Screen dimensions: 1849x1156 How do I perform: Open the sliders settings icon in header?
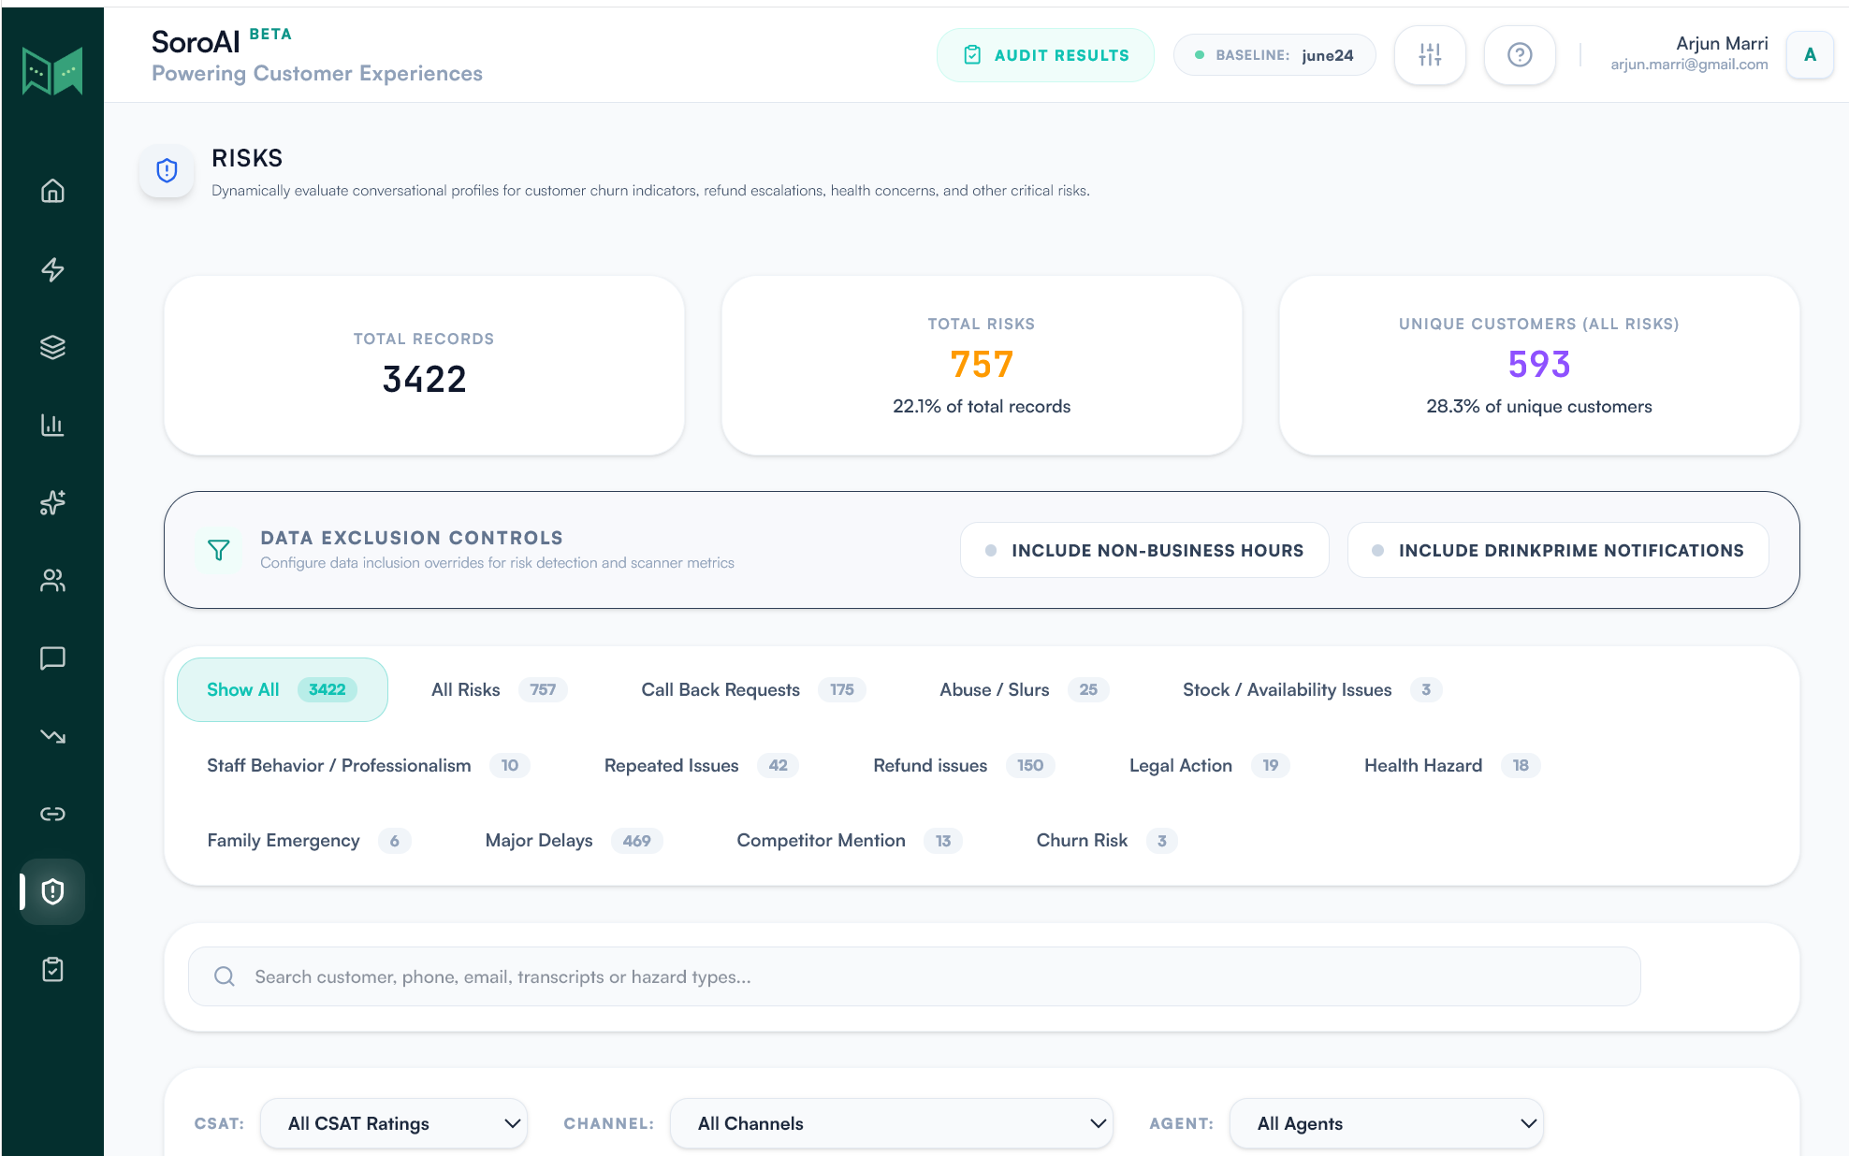coord(1430,55)
